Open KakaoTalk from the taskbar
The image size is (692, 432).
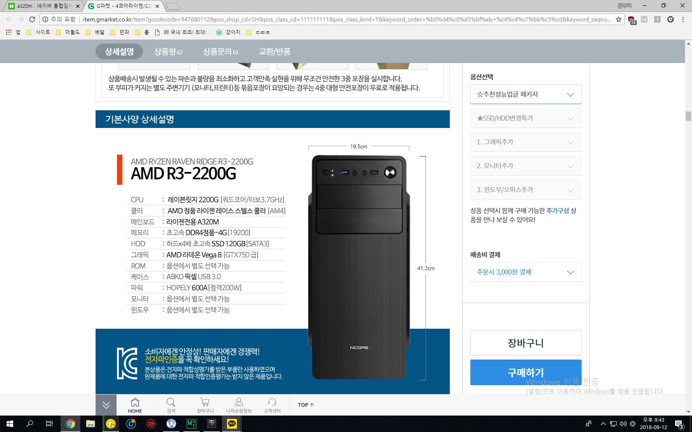pos(232,424)
